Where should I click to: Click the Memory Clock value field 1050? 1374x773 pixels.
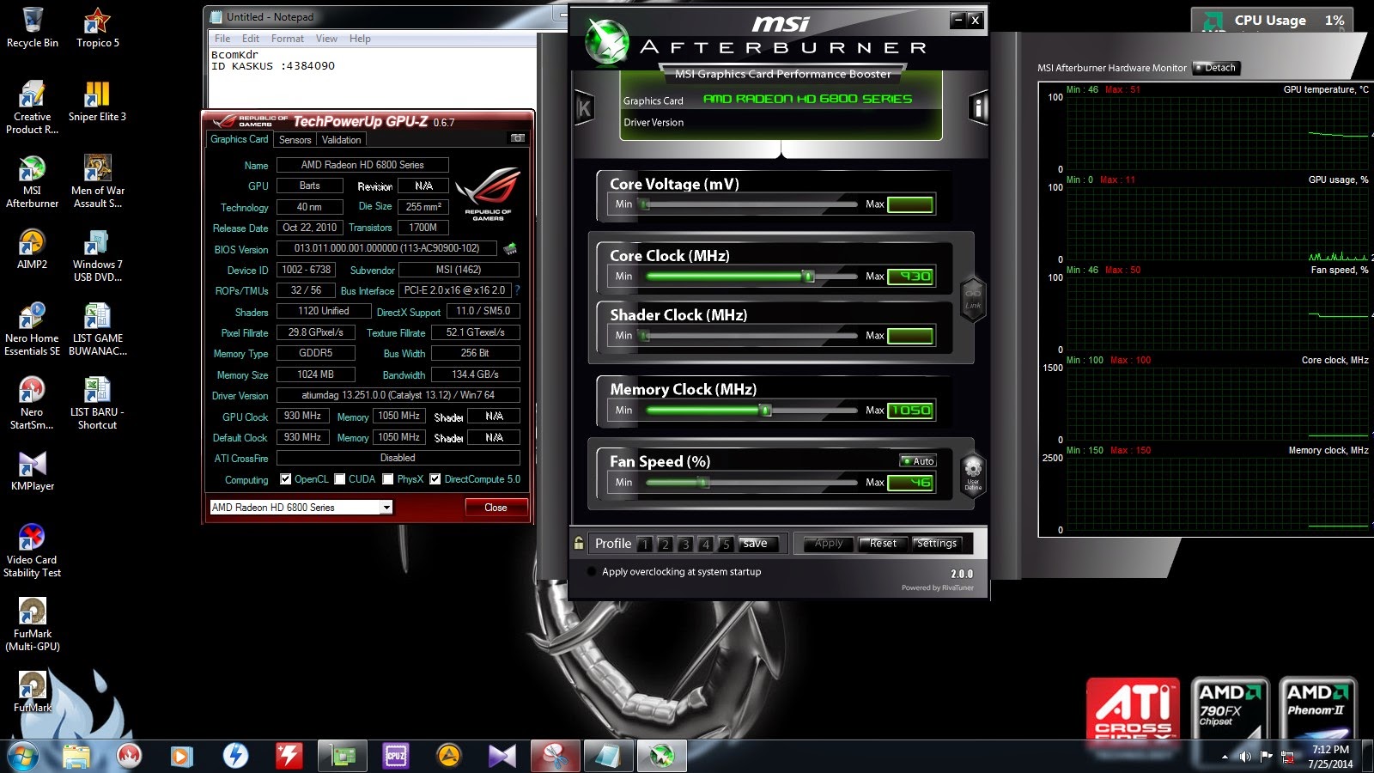tap(910, 411)
